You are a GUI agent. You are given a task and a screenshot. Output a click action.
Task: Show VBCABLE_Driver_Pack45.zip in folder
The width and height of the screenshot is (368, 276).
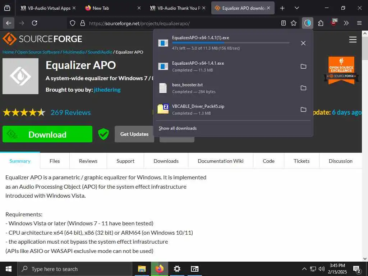coord(303,110)
